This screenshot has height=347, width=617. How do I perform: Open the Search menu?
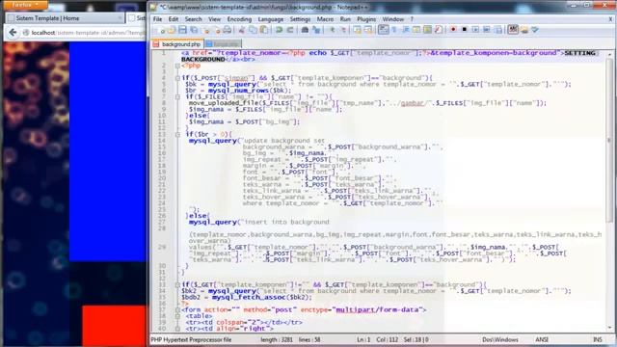click(x=193, y=19)
